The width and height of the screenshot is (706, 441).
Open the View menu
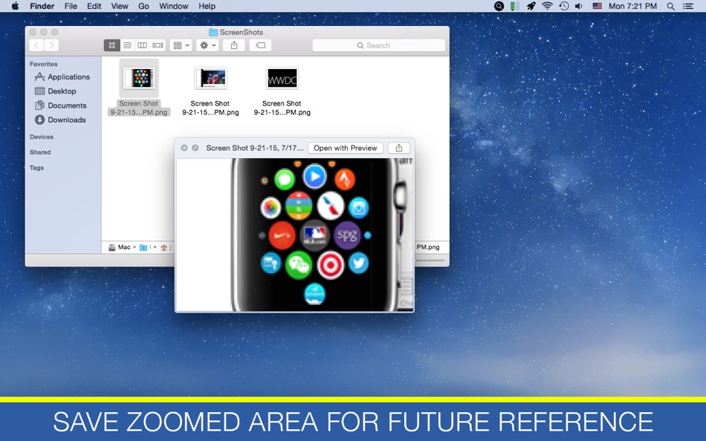pos(120,6)
